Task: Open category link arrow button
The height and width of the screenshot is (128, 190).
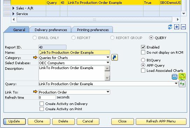Action: coord(114,57)
